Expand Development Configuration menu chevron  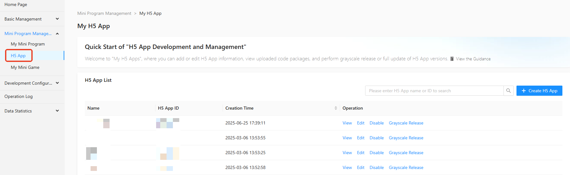(57, 83)
